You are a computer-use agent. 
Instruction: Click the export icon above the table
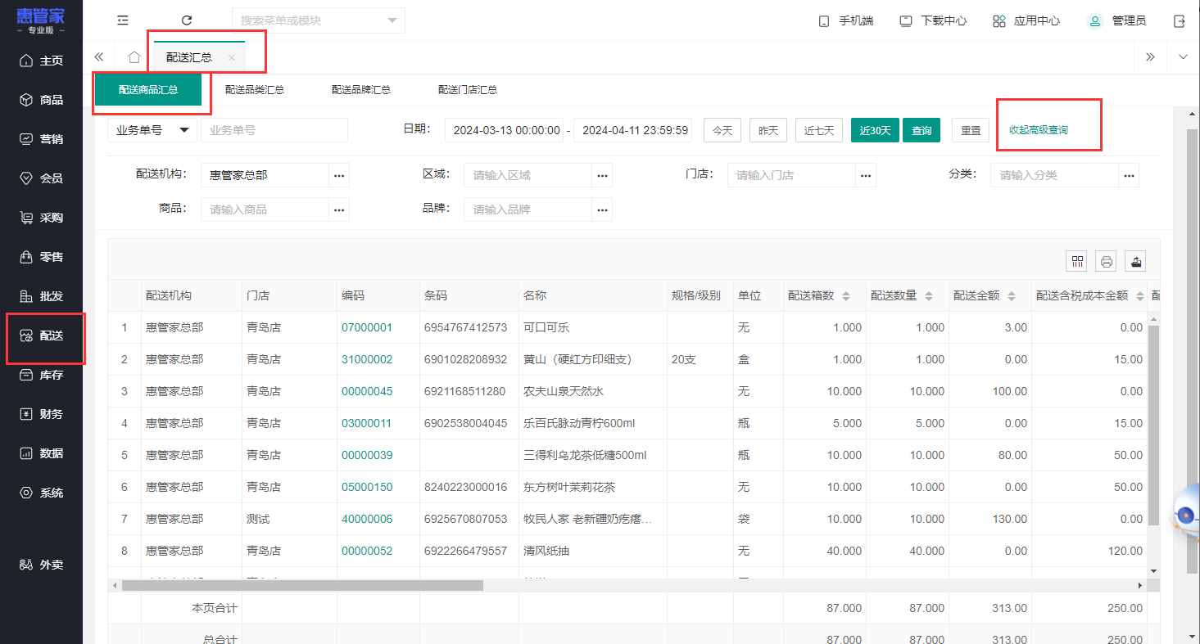pyautogui.click(x=1135, y=261)
